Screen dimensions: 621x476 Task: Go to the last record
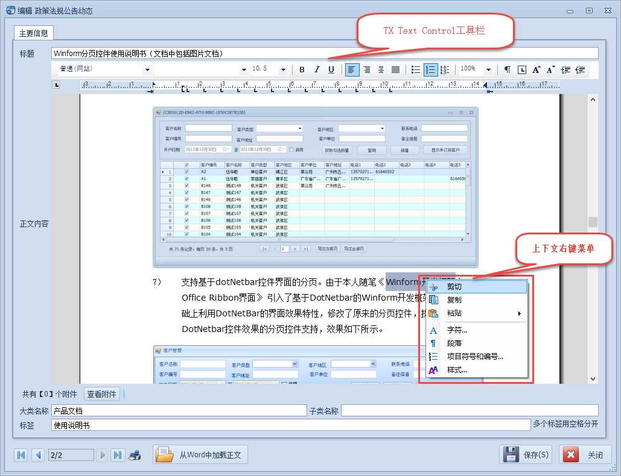point(118,455)
